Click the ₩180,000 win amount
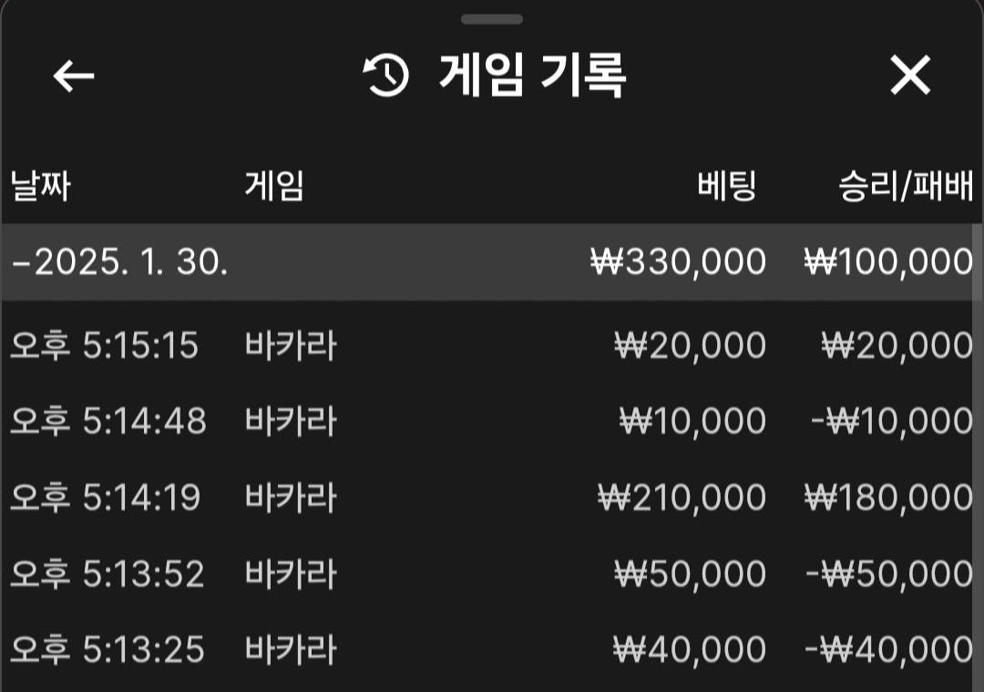Image resolution: width=984 pixels, height=692 pixels. click(x=888, y=498)
